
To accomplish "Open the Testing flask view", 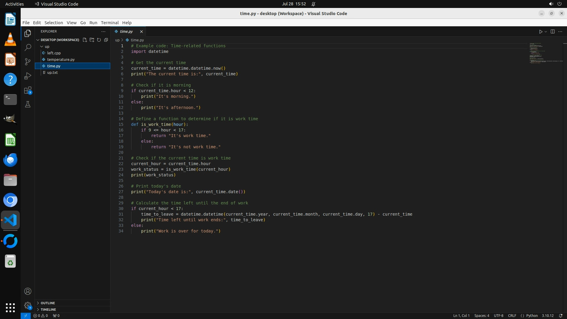I will click(28, 104).
